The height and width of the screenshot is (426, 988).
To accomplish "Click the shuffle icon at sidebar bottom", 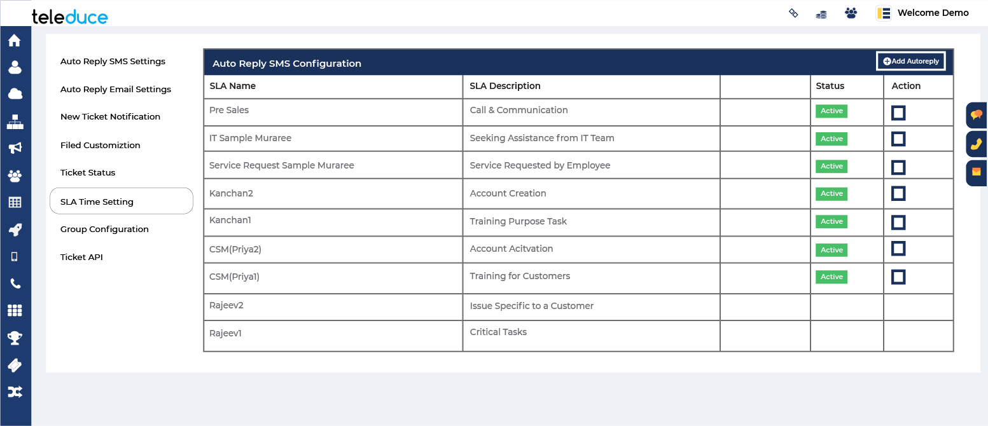I will 15,392.
